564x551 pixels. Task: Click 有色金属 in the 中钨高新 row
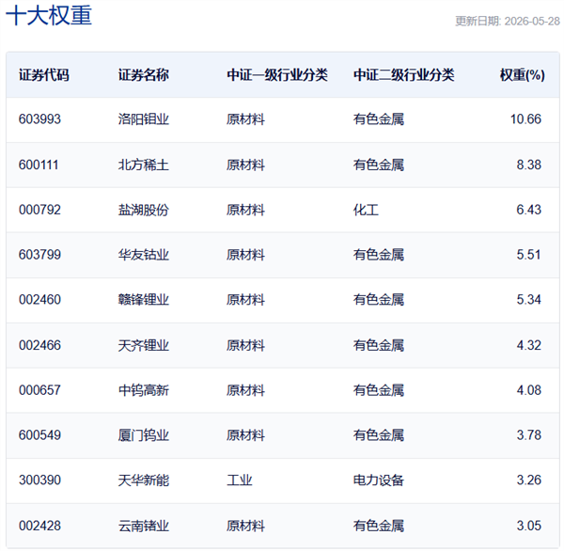[x=379, y=390]
